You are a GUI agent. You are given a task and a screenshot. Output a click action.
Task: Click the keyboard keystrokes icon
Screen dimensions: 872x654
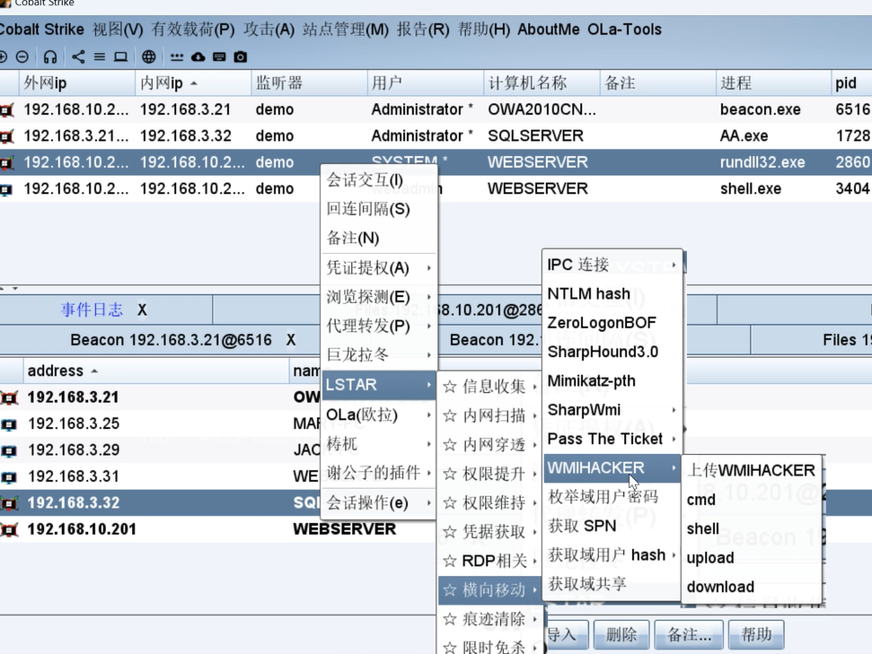[219, 57]
